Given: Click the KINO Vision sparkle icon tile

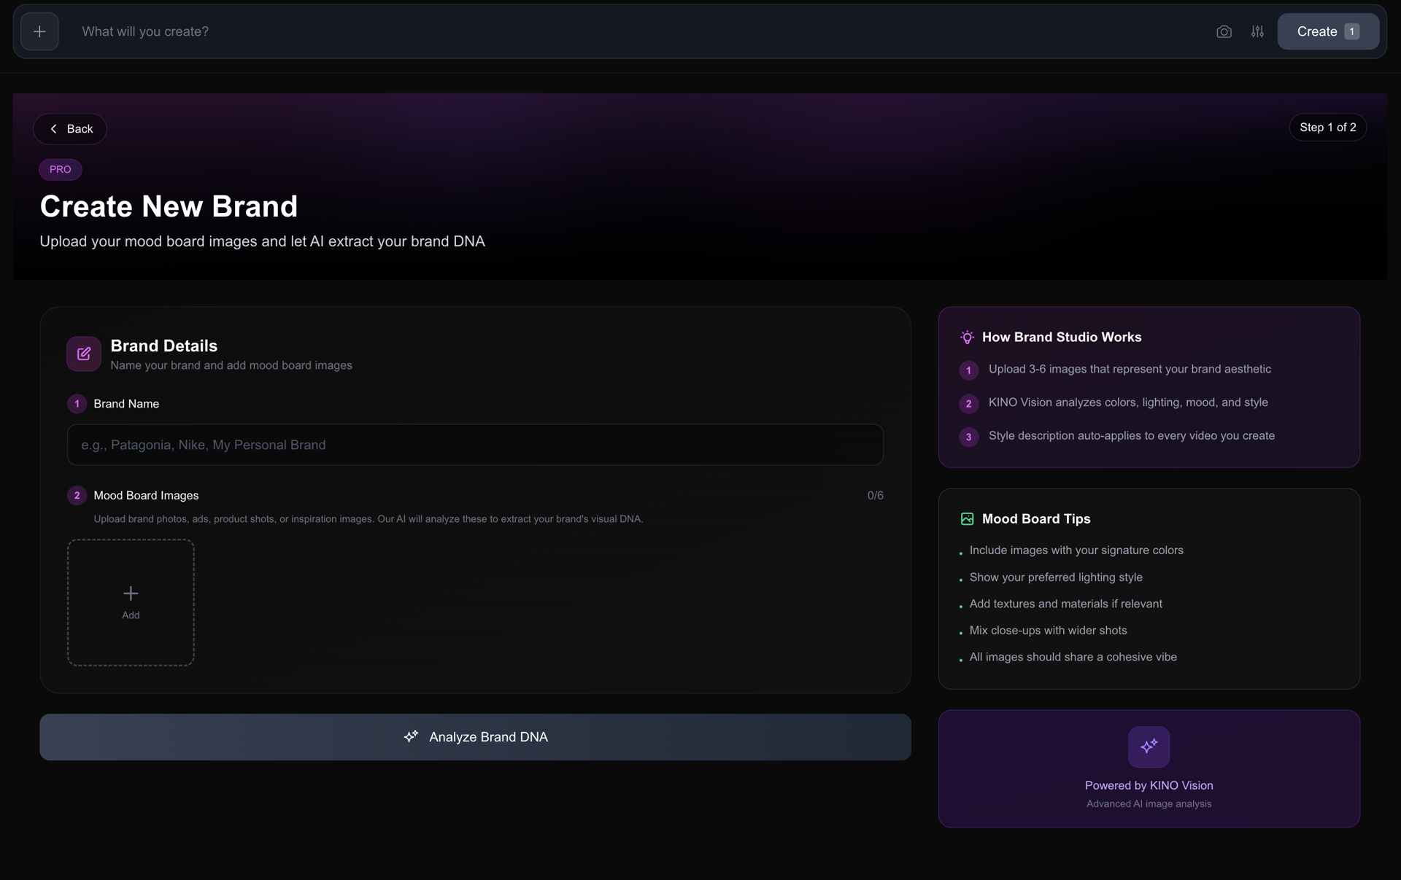Looking at the screenshot, I should coord(1149,747).
